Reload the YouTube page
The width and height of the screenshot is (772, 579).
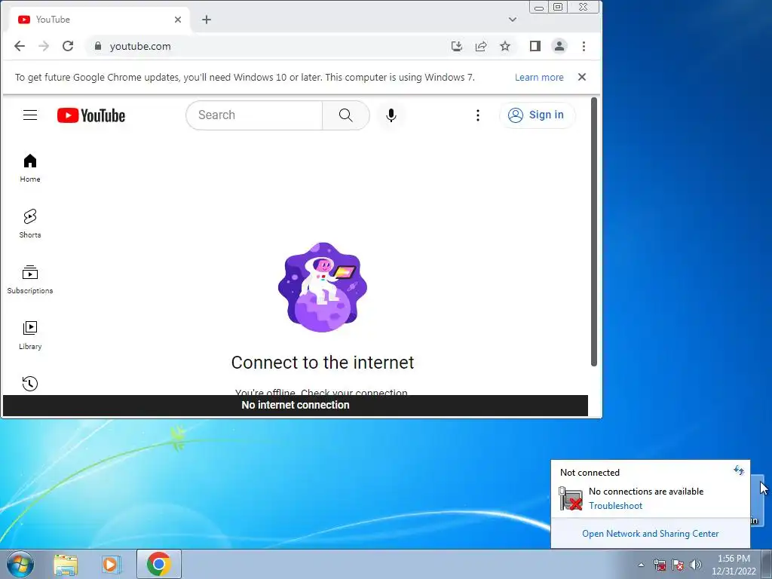[x=68, y=46]
